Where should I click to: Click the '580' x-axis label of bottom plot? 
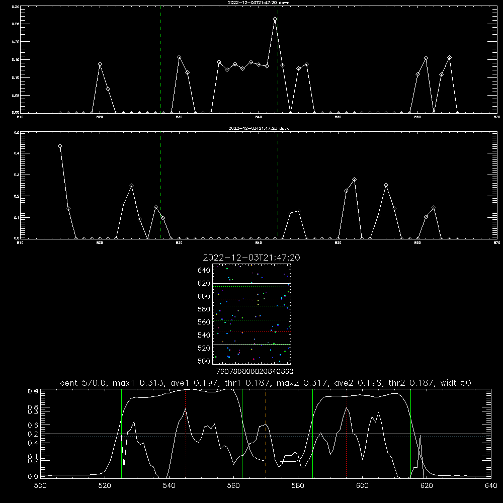point(298,486)
